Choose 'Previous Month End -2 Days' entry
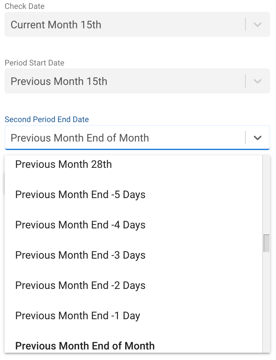This screenshot has height=360, width=276. coord(80,285)
